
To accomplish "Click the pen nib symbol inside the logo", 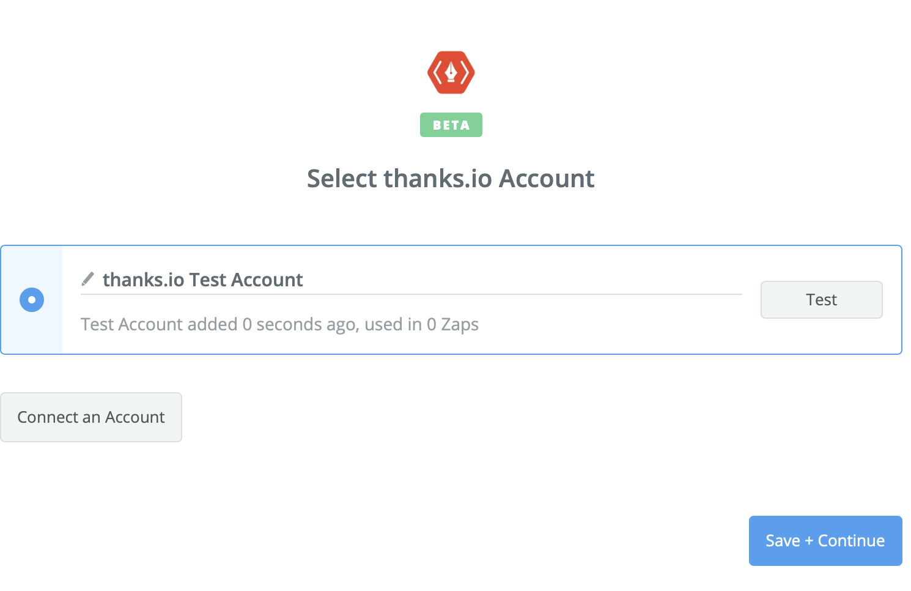I will pyautogui.click(x=451, y=72).
